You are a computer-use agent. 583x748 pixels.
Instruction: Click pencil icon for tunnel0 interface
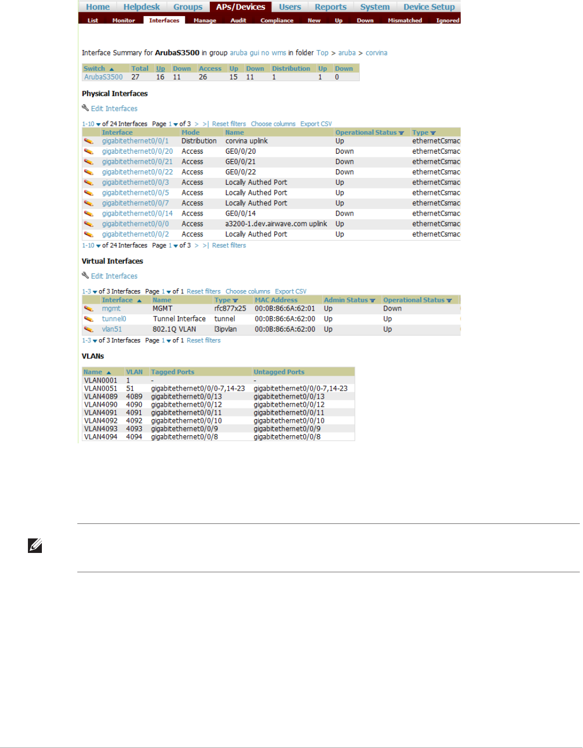[89, 319]
